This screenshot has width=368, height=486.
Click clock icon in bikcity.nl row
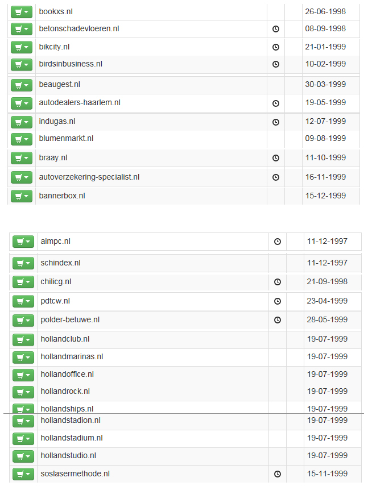click(x=276, y=47)
